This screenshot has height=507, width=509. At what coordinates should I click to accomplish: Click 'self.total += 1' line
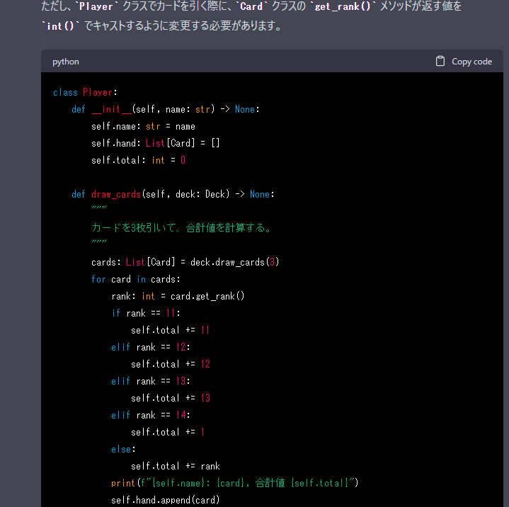click(x=168, y=432)
